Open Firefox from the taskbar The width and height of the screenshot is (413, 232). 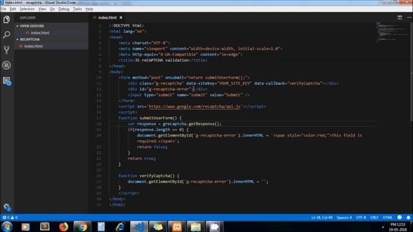coord(63,226)
